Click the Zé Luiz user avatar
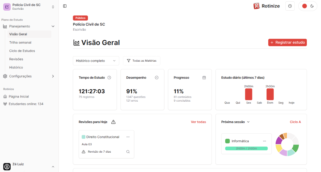The image size is (321, 172). pyautogui.click(x=7, y=167)
